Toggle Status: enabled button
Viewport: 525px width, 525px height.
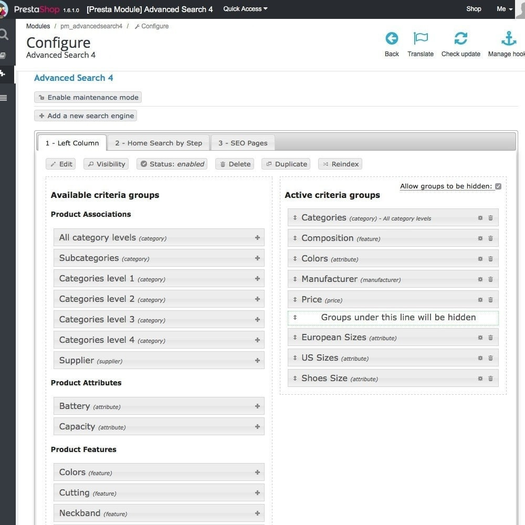(172, 164)
